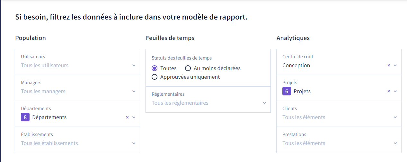Open the Réglementaires dropdown chevron
This screenshot has height=162, width=407.
(x=265, y=103)
